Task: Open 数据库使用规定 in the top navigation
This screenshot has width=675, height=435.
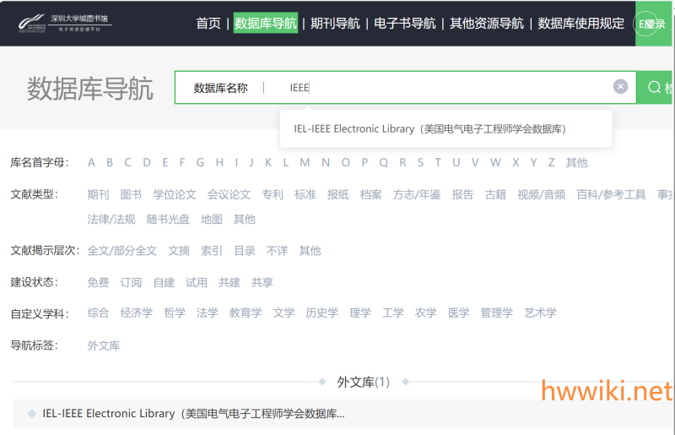Action: tap(580, 24)
